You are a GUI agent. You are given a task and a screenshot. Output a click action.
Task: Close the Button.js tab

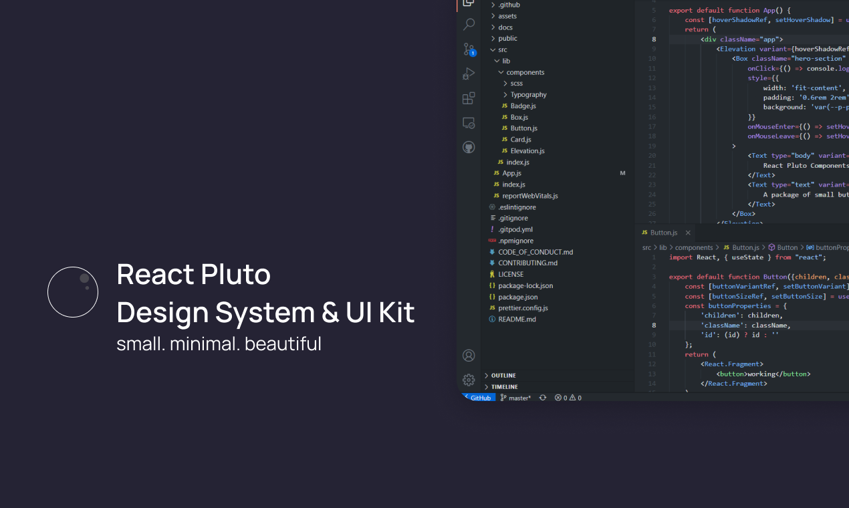tap(688, 233)
